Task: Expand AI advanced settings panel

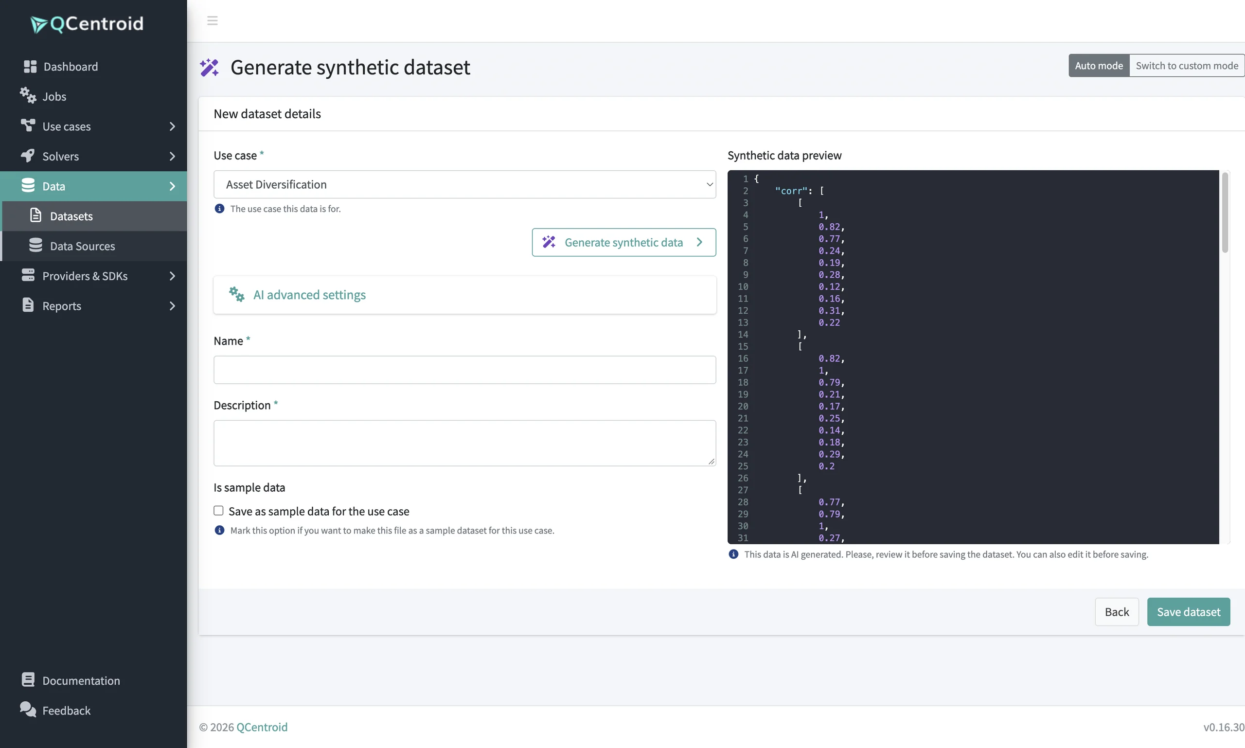Action: [x=465, y=295]
